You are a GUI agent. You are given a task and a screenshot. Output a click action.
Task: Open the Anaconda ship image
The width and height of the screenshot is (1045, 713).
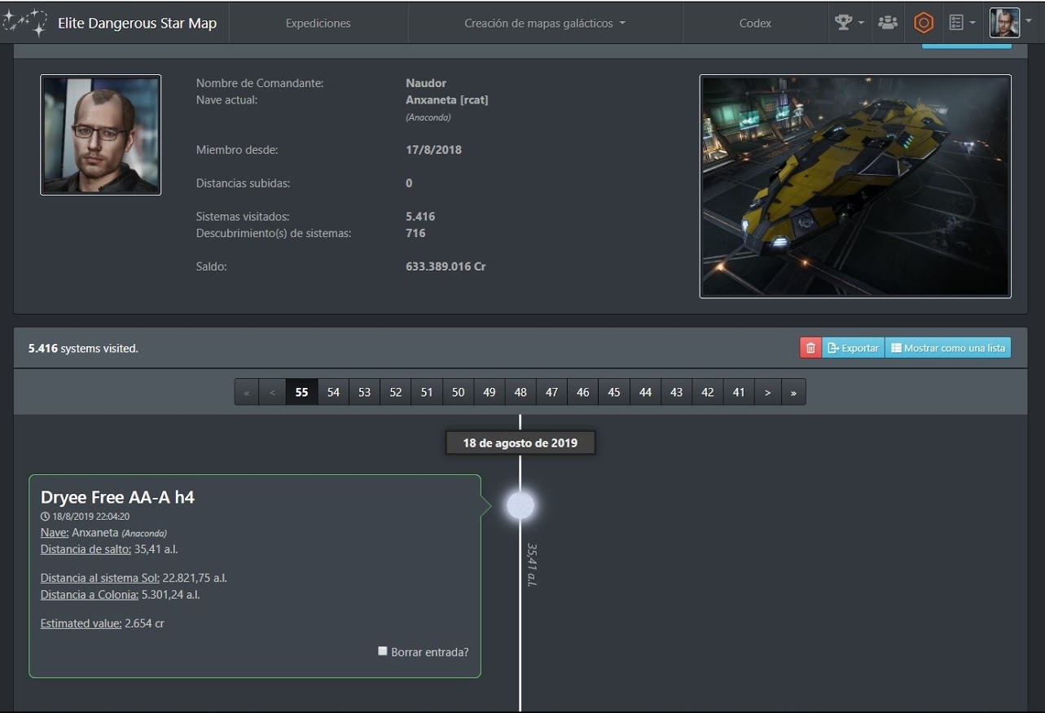point(855,187)
